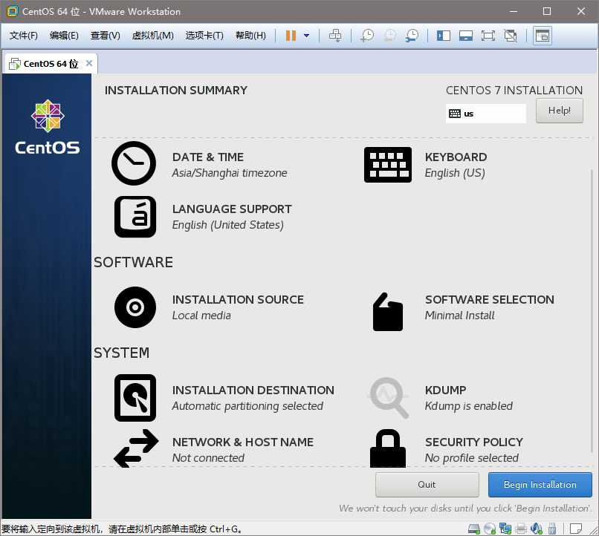Click the Quit button
The width and height of the screenshot is (599, 536).
pyautogui.click(x=427, y=485)
